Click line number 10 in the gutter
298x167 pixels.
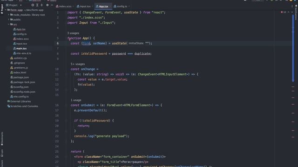pyautogui.click(x=57, y=69)
